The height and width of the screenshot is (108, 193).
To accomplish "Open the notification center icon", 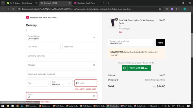I will [x=188, y=106].
